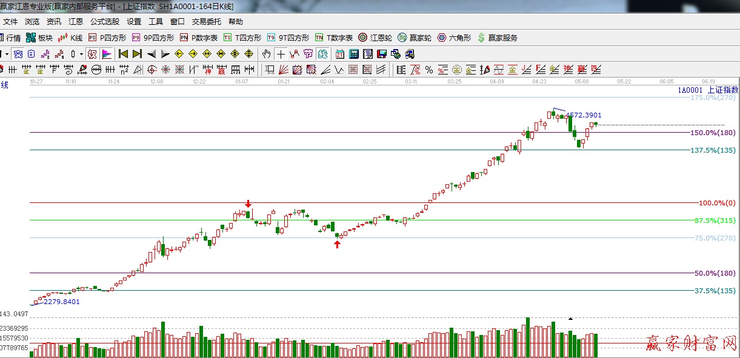Toggle the 权 price adjustment button
Image resolution: width=740 pixels, height=358 pixels.
(x=92, y=54)
